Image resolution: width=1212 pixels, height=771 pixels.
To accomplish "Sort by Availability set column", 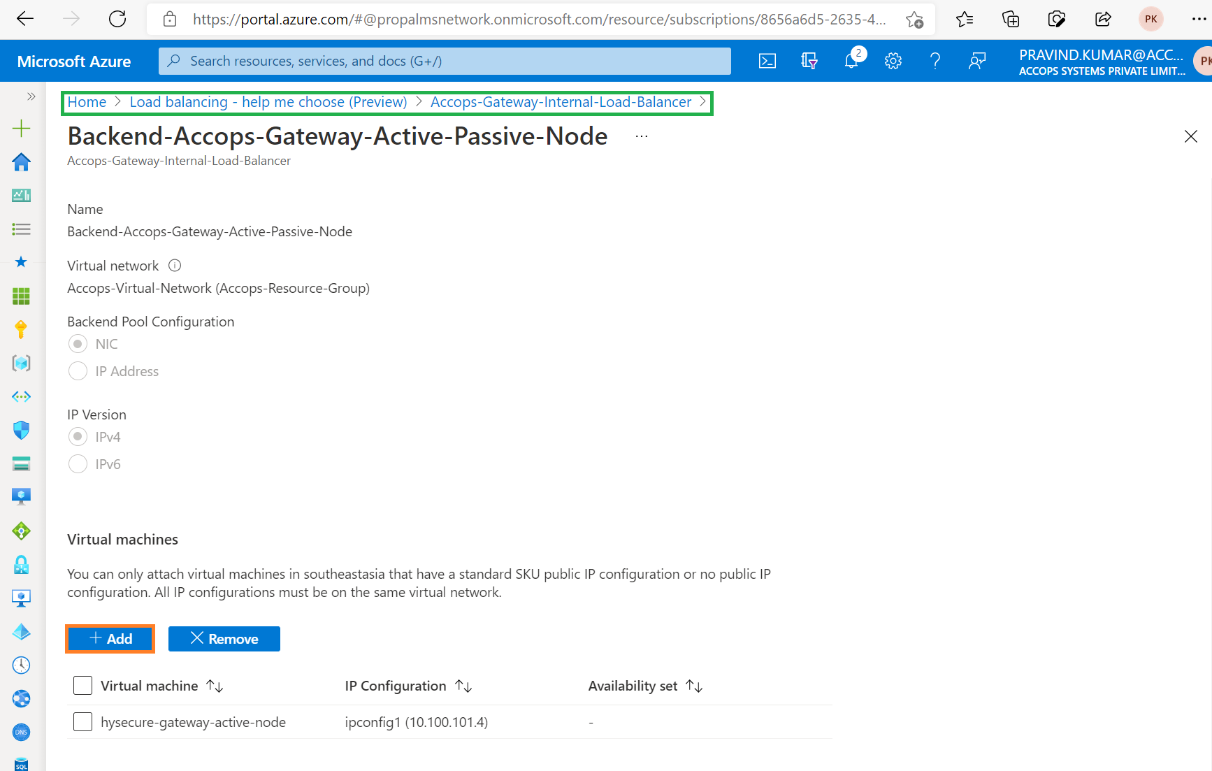I will [x=645, y=686].
